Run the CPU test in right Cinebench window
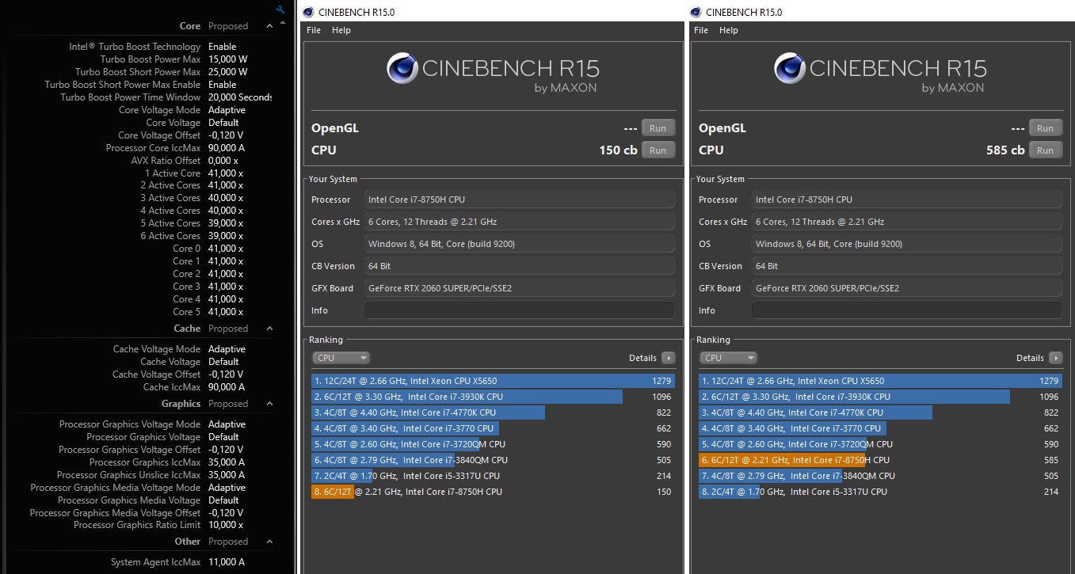Viewport: 1075px width, 574px height. click(1046, 150)
